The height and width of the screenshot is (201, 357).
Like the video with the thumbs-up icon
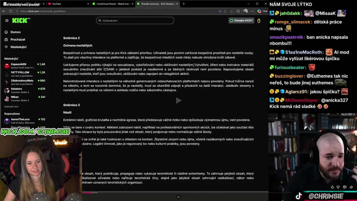coord(332,187)
